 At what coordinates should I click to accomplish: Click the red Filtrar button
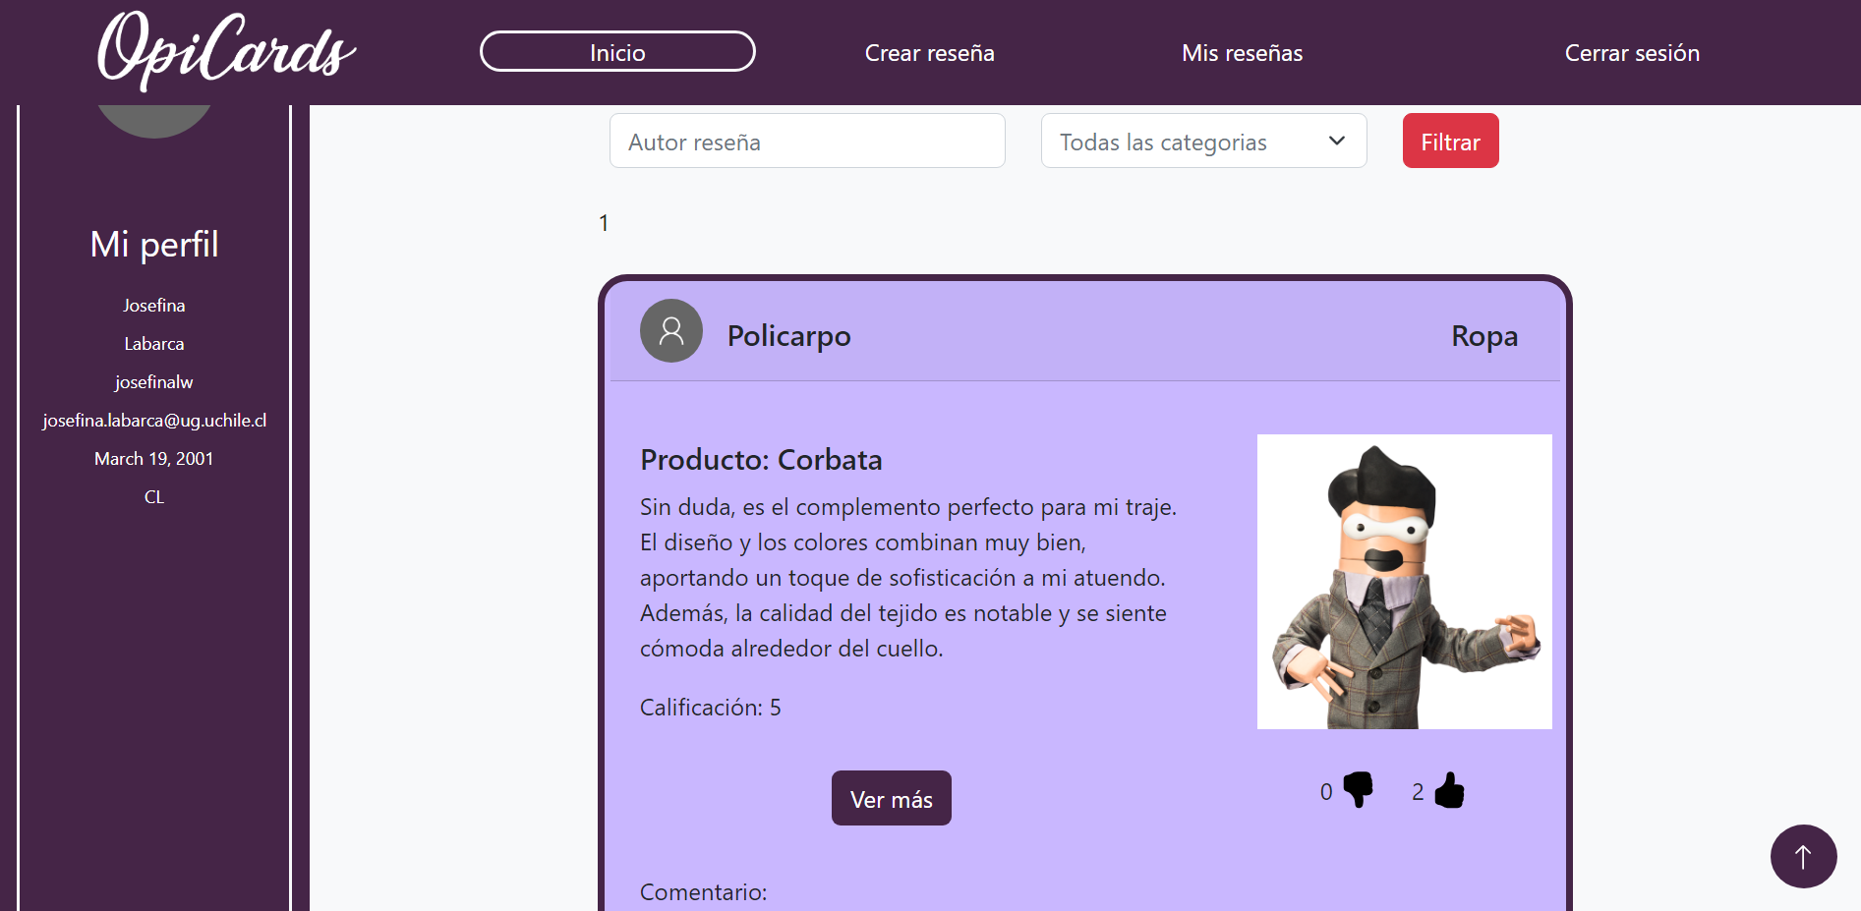pyautogui.click(x=1450, y=141)
